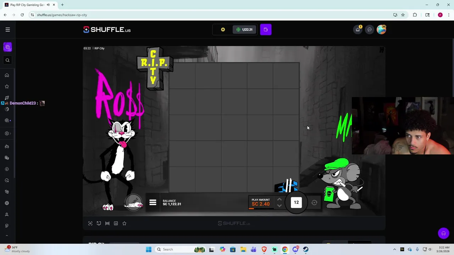454x255 pixels.
Task: Open the Chrome three-dot menu
Action: pyautogui.click(x=449, y=15)
